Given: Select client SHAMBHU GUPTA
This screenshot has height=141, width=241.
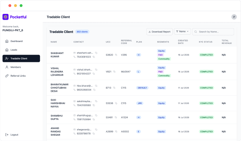Looking at the screenshot, I should click(57, 117).
